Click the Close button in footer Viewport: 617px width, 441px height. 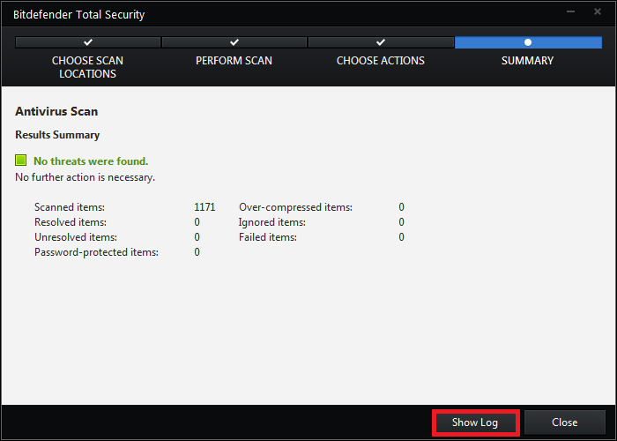(565, 422)
